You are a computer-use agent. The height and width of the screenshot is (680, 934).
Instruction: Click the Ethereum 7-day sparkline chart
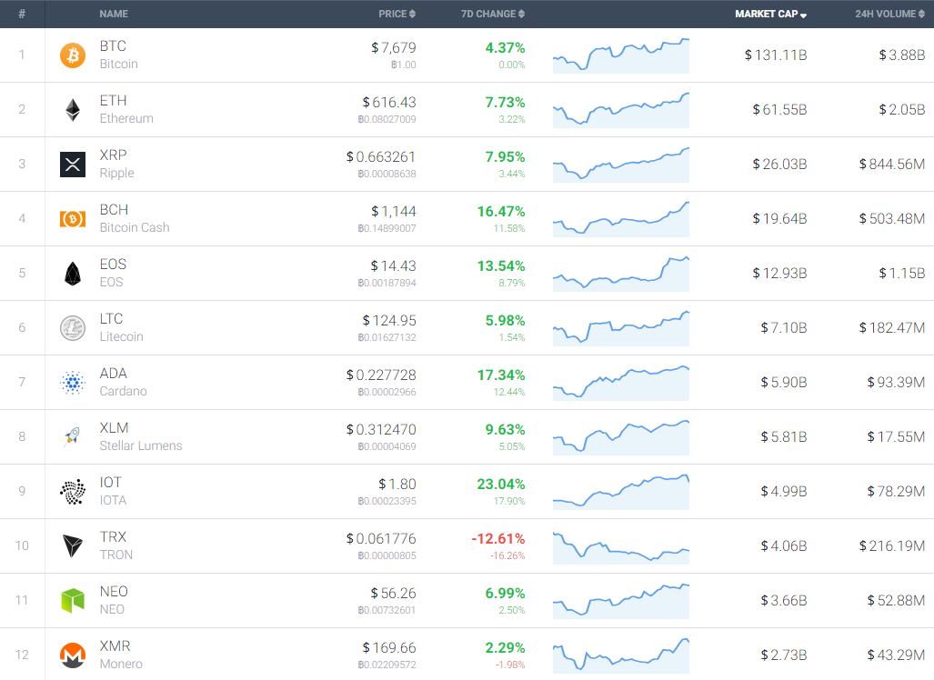(620, 110)
